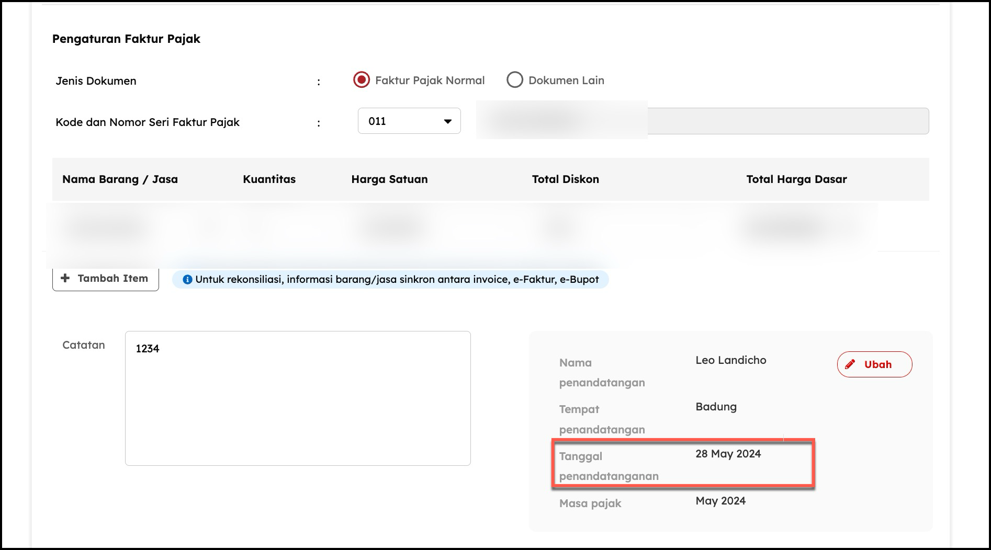Click the signing place Badung
Viewport: 991px width, 550px height.
[716, 407]
